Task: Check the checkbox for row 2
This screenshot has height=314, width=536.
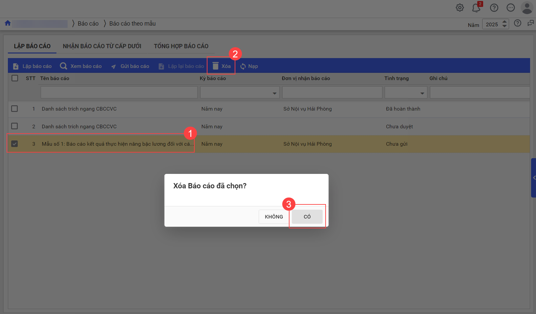Action: pyautogui.click(x=14, y=126)
